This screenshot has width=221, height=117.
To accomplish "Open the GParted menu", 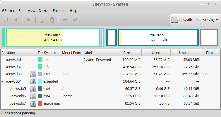I will point(9,11).
